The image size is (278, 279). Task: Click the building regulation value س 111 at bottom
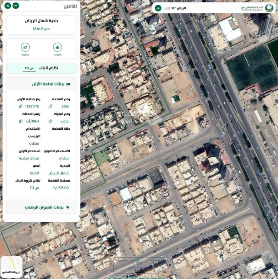34,188
